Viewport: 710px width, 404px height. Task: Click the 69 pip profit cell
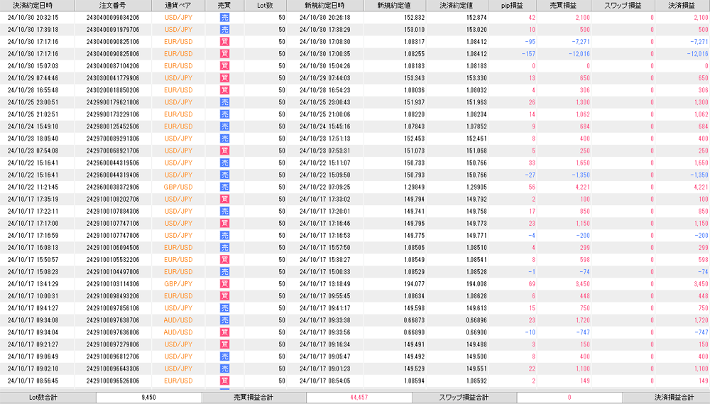532,284
